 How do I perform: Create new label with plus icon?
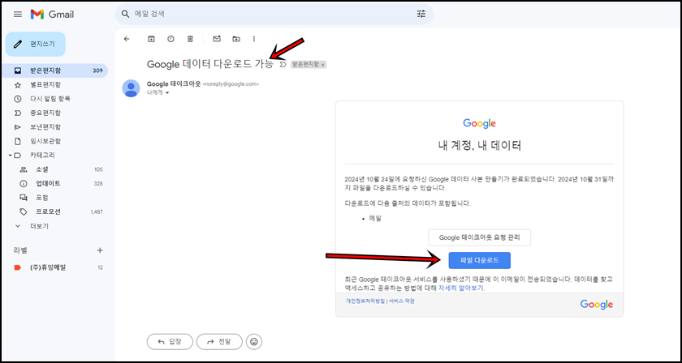click(100, 250)
